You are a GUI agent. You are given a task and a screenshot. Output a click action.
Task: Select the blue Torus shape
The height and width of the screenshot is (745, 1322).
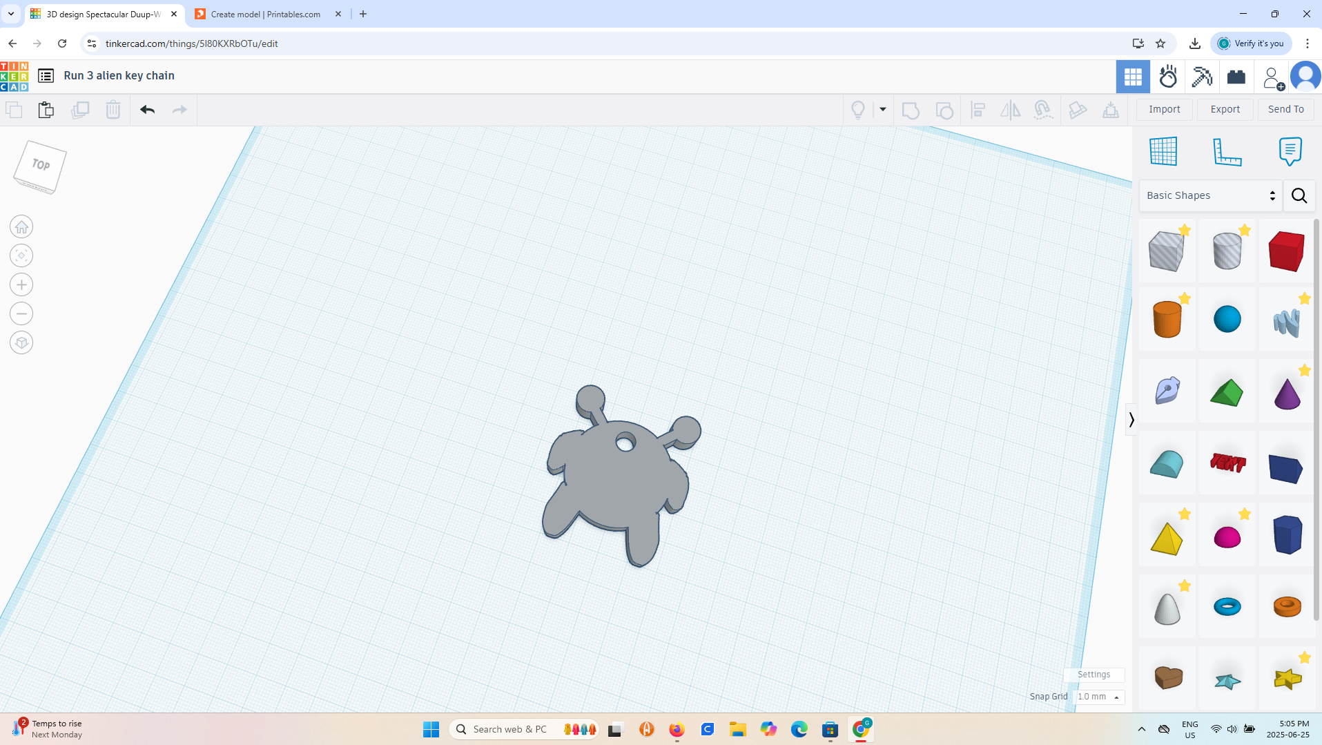click(1227, 607)
